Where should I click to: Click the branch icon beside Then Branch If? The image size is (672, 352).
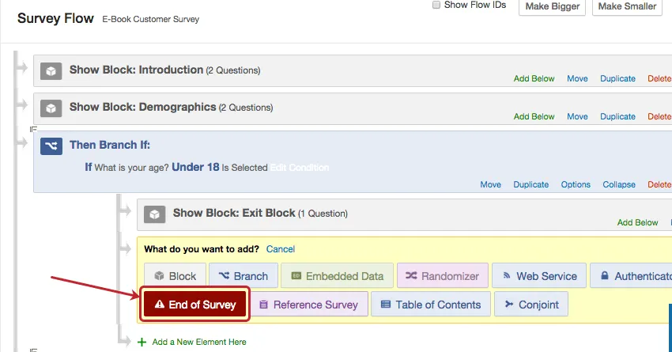pyautogui.click(x=51, y=146)
